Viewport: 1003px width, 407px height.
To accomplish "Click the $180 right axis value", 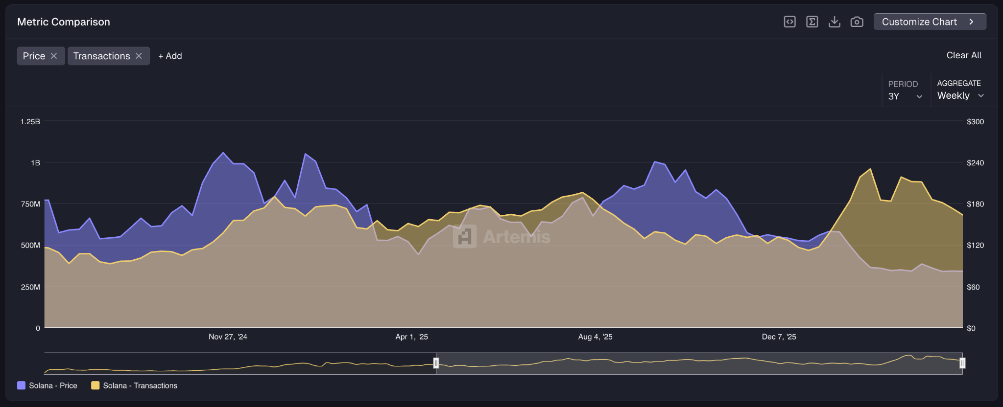I will point(975,204).
